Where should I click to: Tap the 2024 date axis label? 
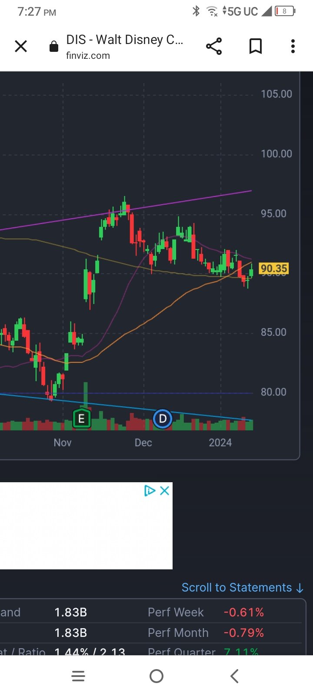(220, 443)
